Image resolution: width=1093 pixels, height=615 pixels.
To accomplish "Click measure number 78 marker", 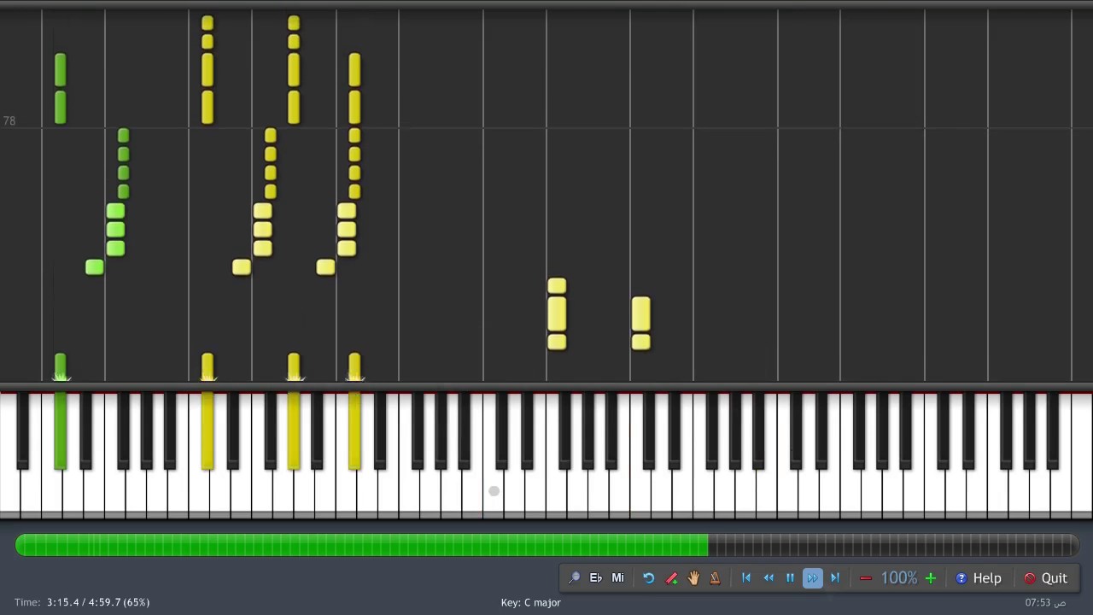I will [x=9, y=121].
